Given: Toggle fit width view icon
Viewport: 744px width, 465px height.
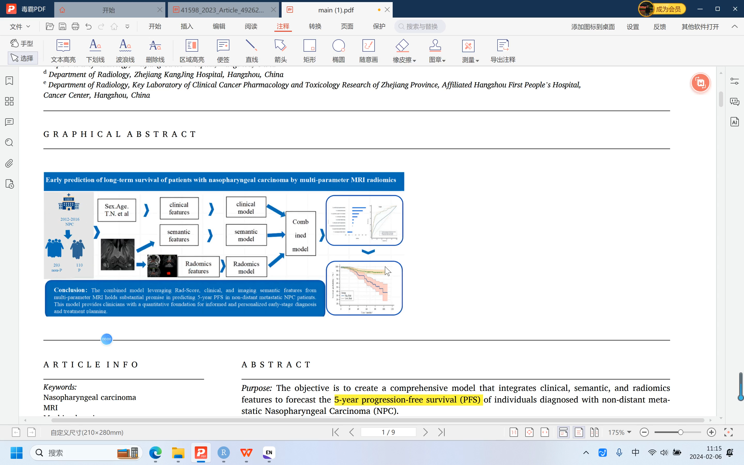Looking at the screenshot, I should click(x=545, y=432).
